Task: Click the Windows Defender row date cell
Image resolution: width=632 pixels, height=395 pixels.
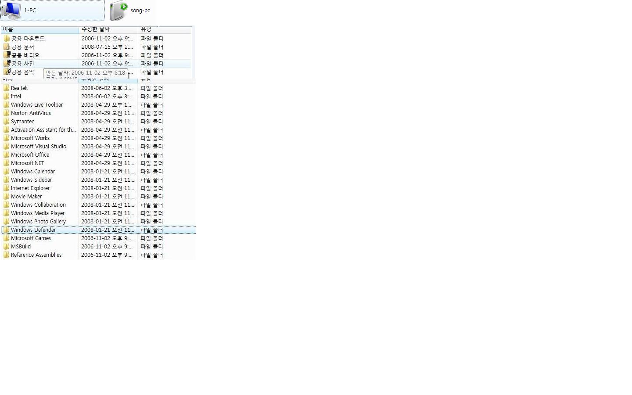Action: [x=108, y=230]
